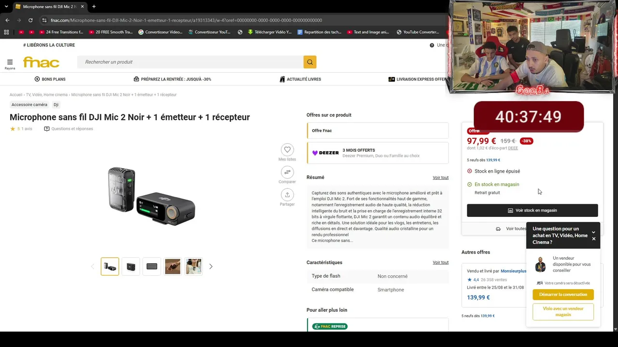
Task: Open Convertisseur YouT... bookmark
Action: [209, 32]
